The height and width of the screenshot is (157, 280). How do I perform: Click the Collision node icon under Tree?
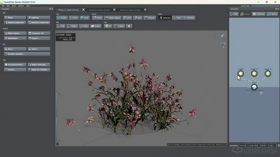click(x=261, y=93)
